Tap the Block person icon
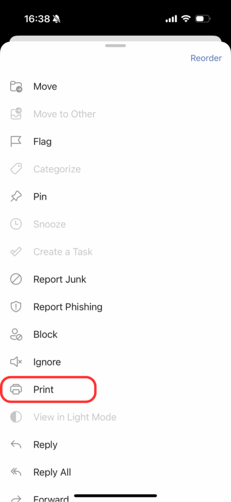 click(x=16, y=334)
